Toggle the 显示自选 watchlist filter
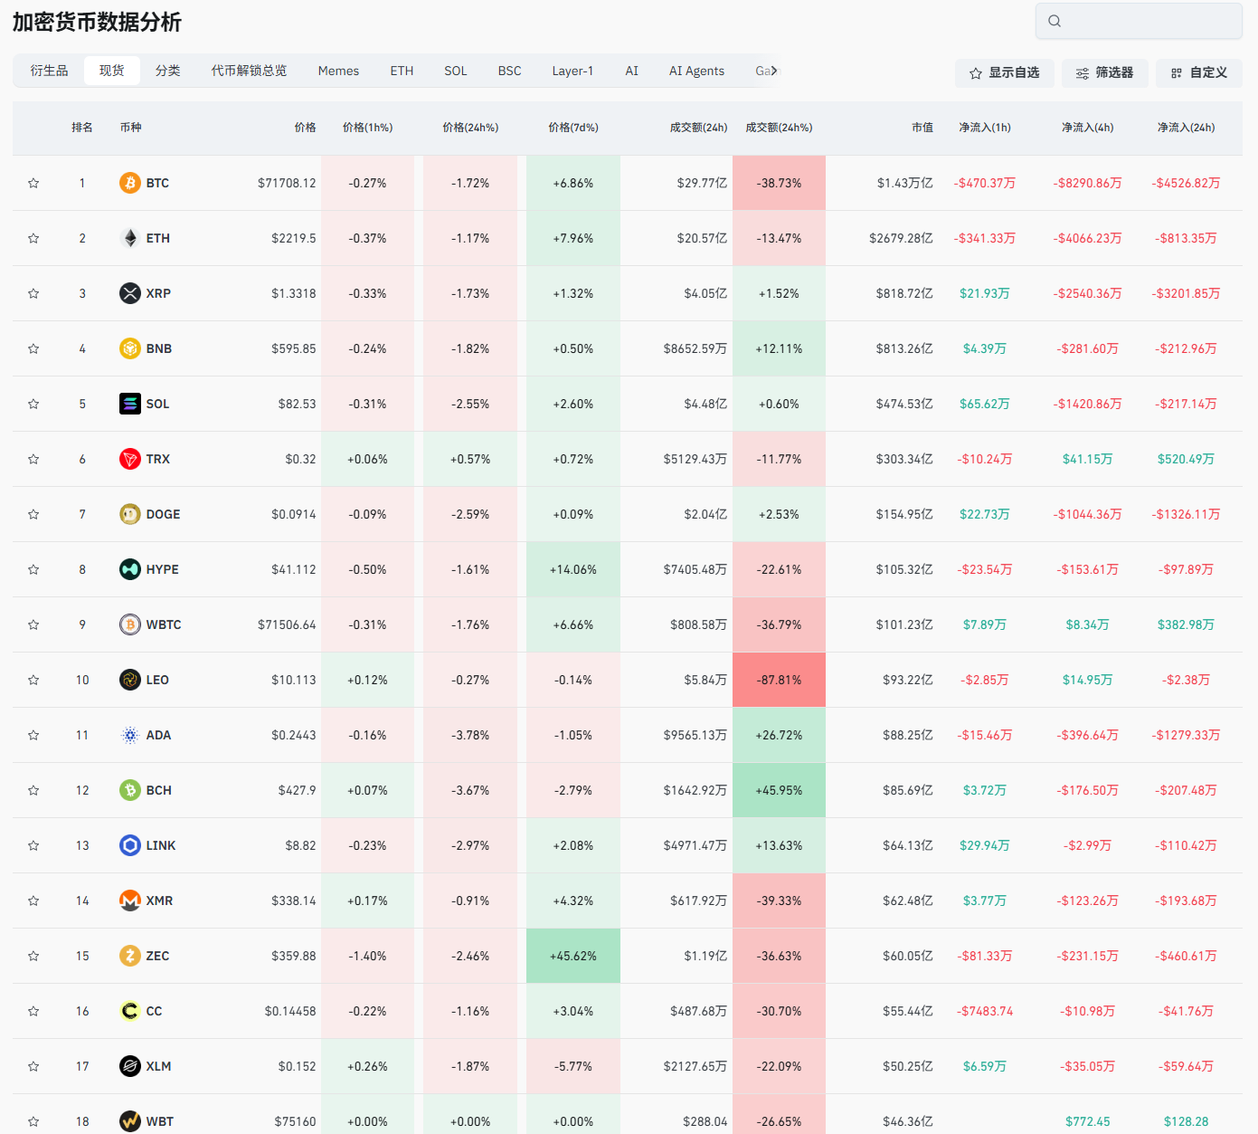 [x=1004, y=73]
